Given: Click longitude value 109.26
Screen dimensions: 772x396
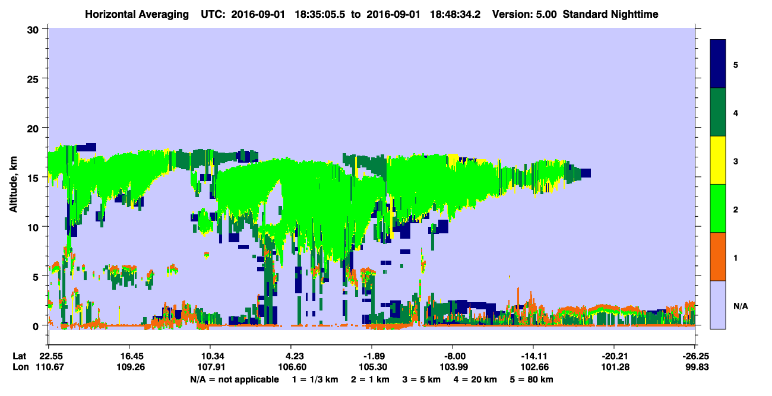Looking at the screenshot, I should 129,367.
